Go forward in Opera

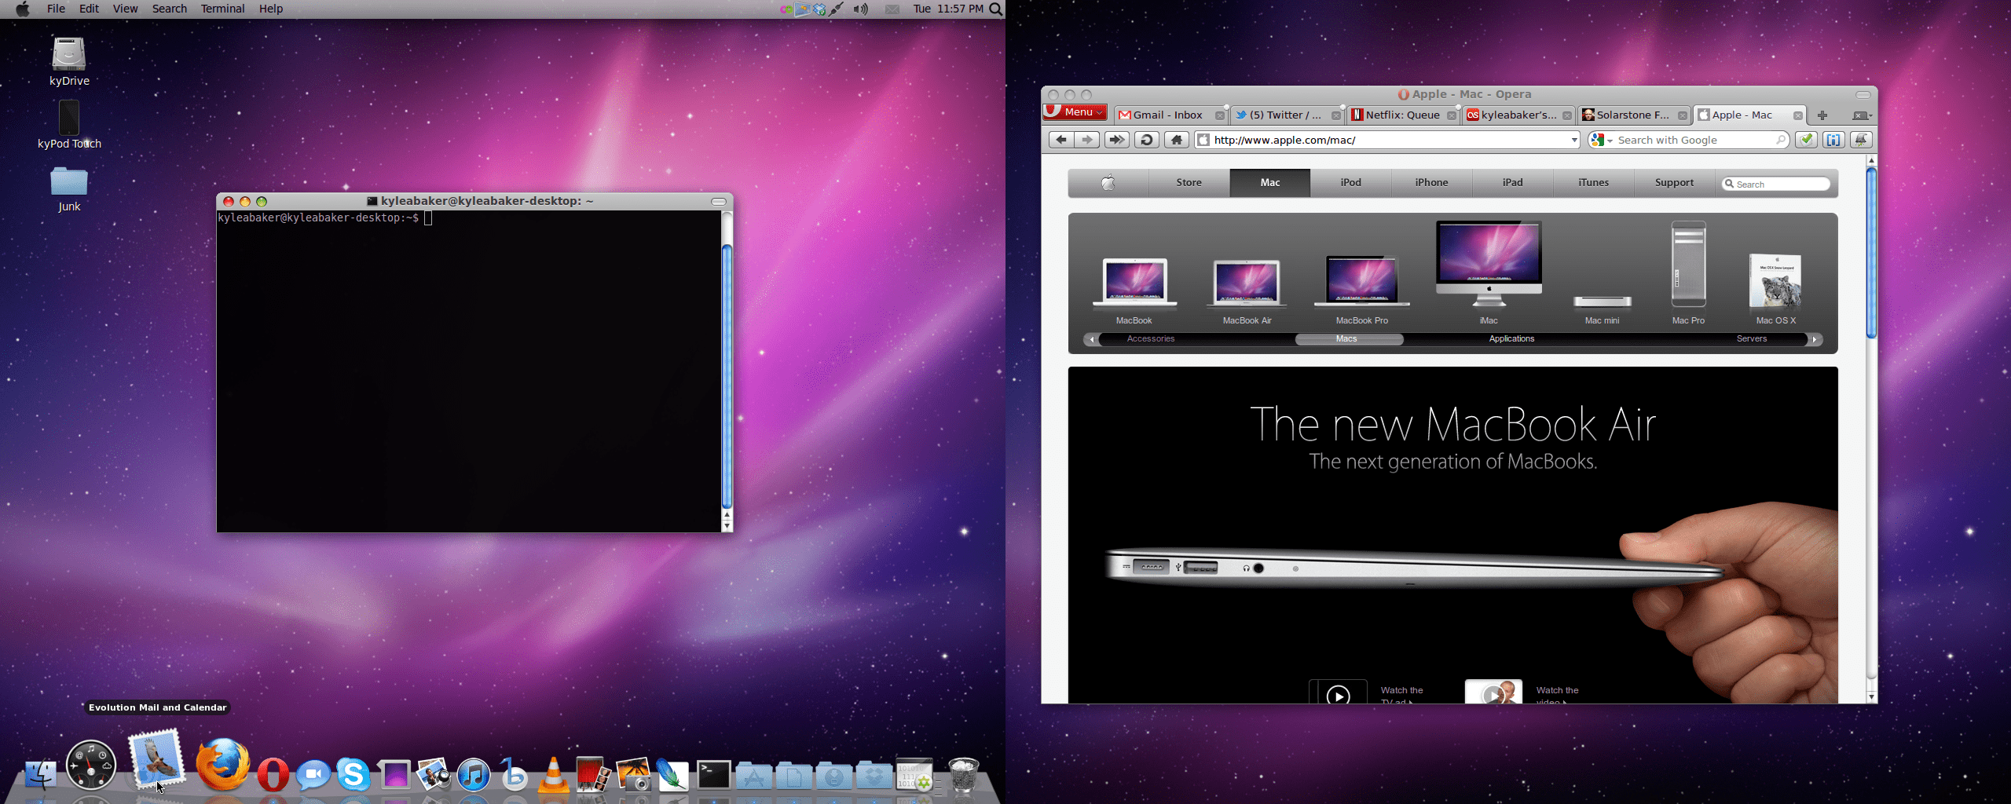pos(1087,140)
